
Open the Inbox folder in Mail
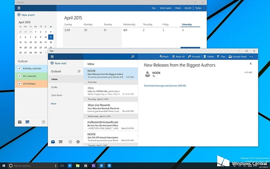click(x=66, y=79)
